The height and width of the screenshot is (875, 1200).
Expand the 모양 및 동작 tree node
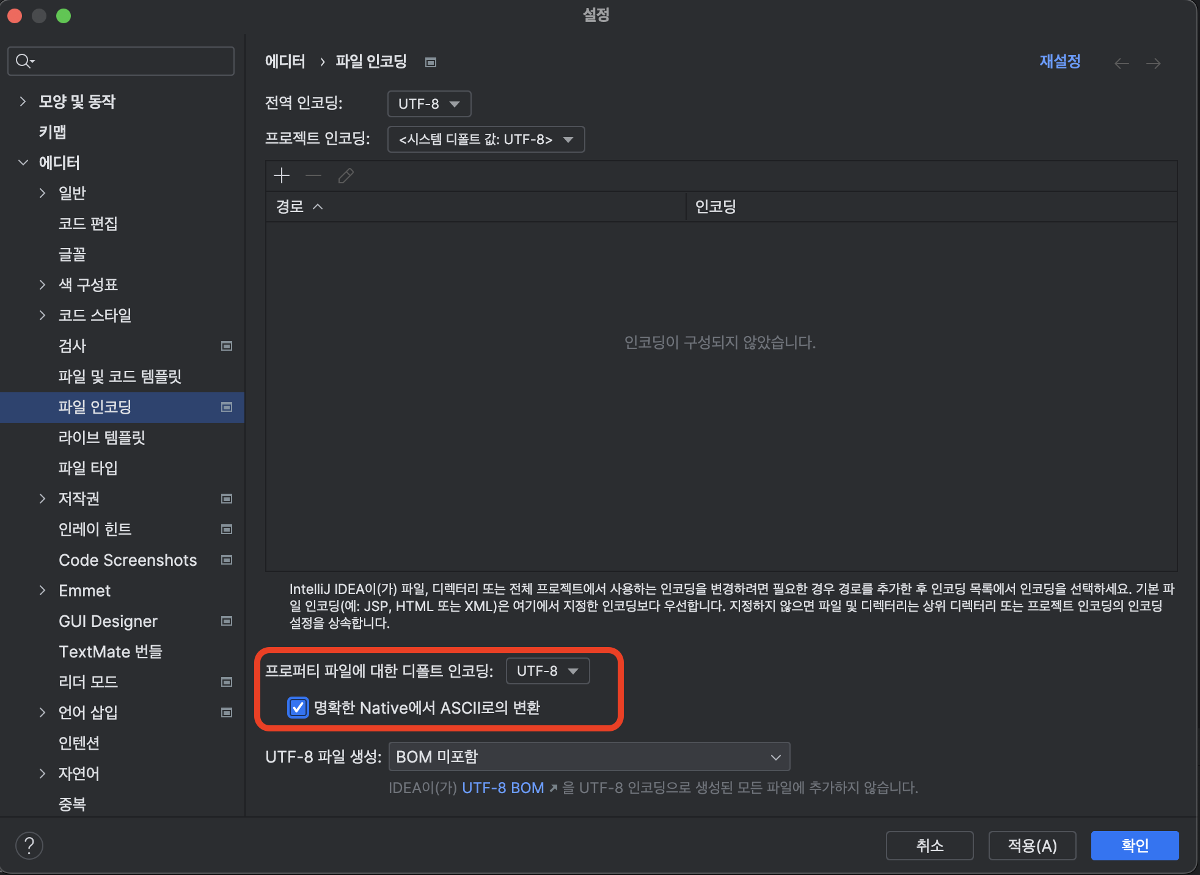tap(23, 101)
